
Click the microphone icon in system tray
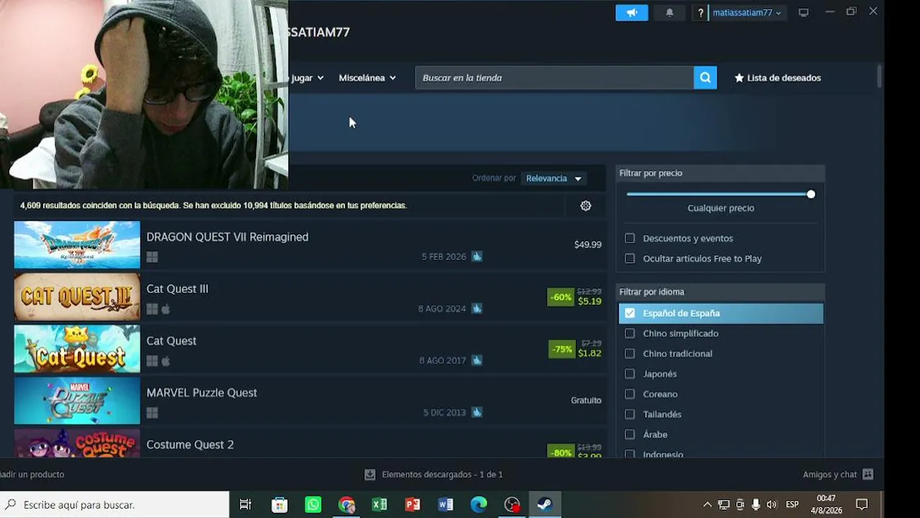pos(755,504)
